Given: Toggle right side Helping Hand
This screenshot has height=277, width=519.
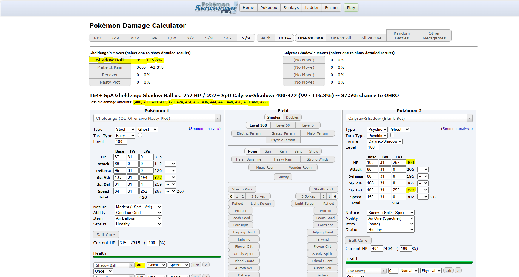Looking at the screenshot, I should pyautogui.click(x=322, y=232).
